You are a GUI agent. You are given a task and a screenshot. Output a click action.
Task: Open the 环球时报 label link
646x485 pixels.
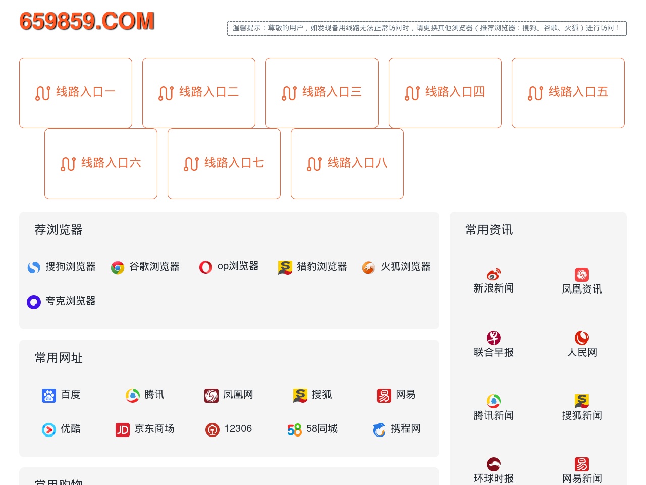pos(494,478)
